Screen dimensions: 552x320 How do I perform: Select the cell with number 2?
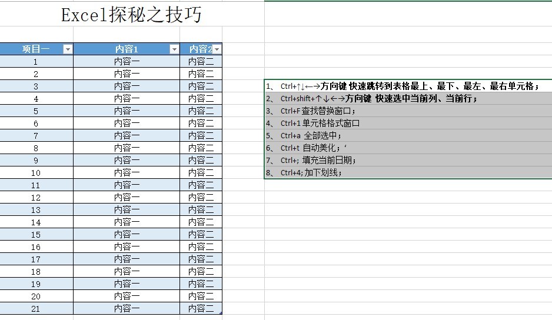36,74
